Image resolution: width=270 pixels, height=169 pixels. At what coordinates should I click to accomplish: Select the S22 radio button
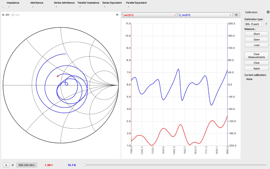coord(13,15)
